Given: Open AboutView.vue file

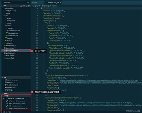Looking at the screenshot, I should click(13, 33).
